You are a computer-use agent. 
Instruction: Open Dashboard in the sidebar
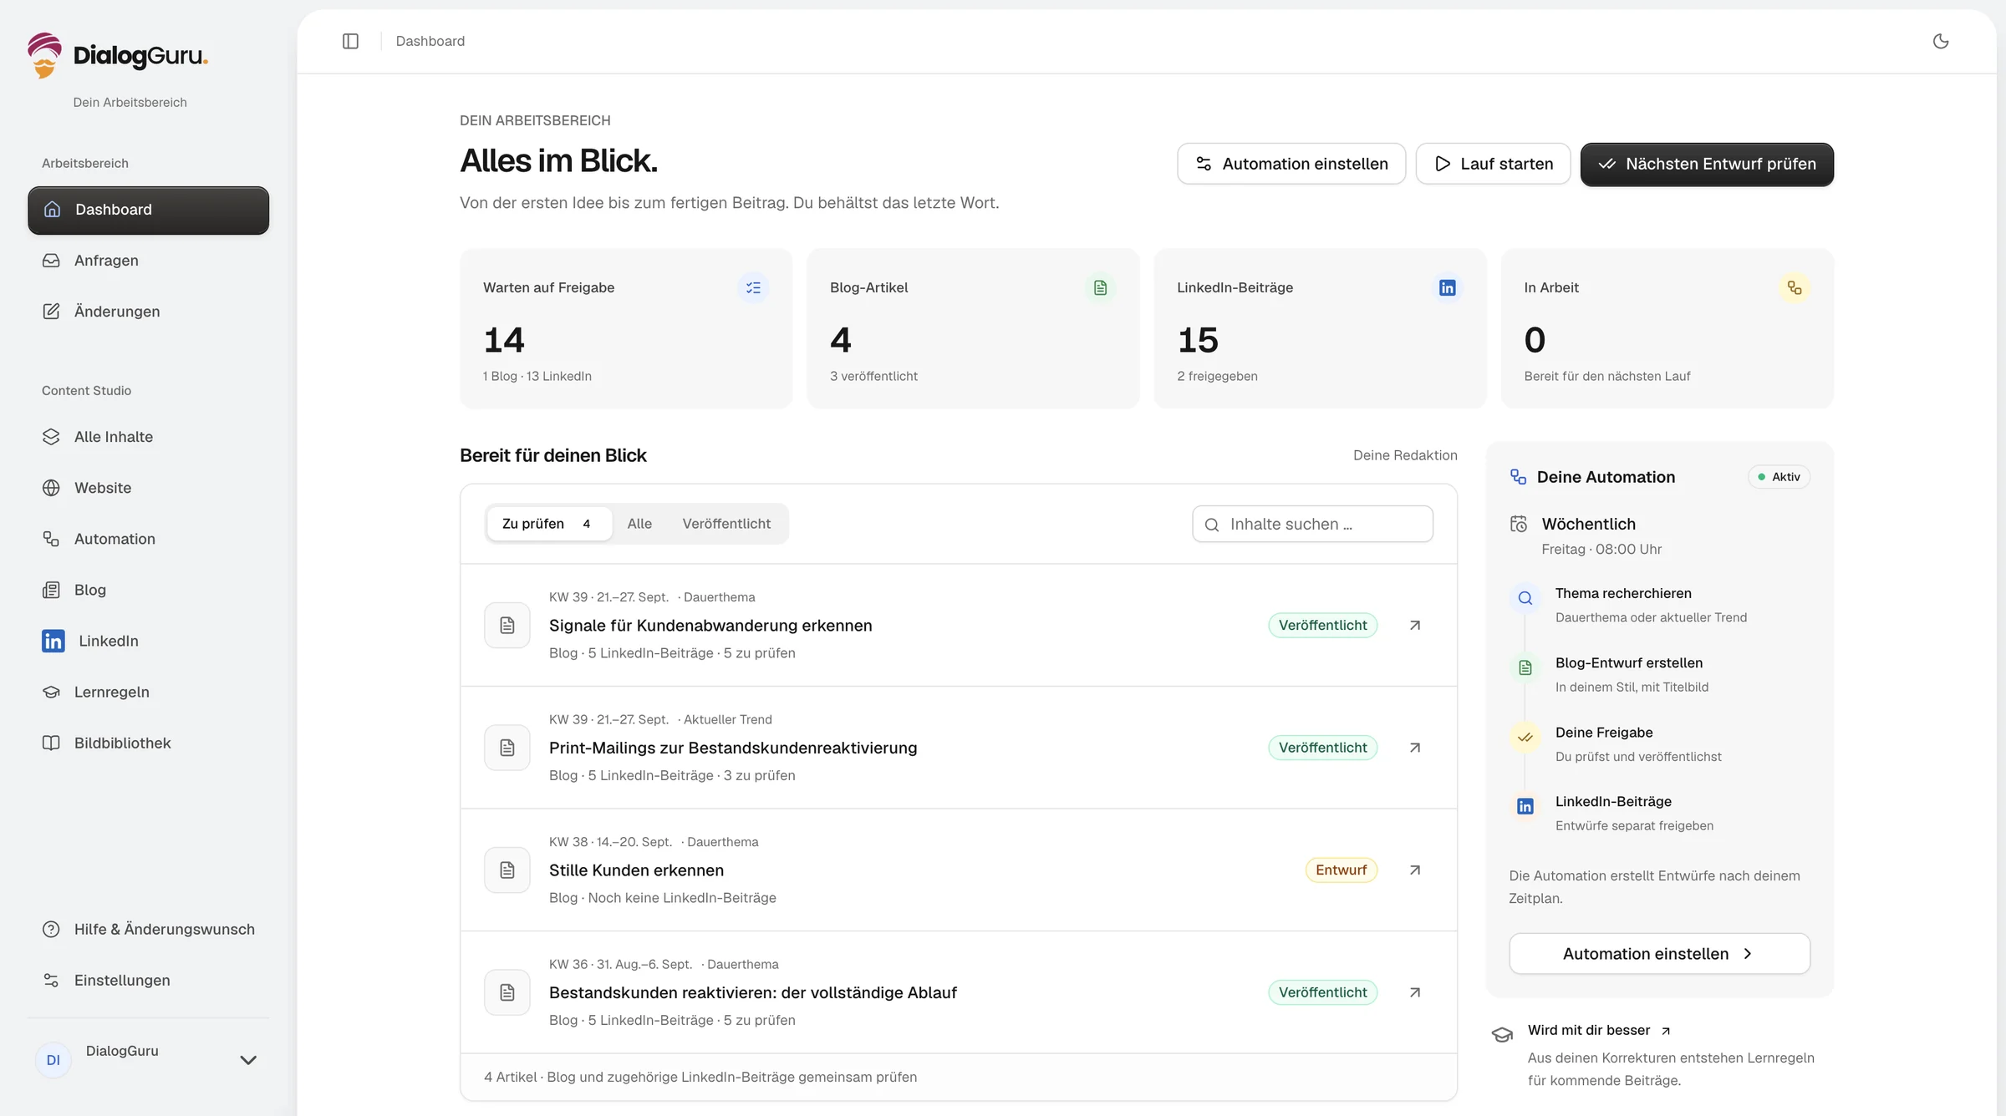tap(148, 210)
